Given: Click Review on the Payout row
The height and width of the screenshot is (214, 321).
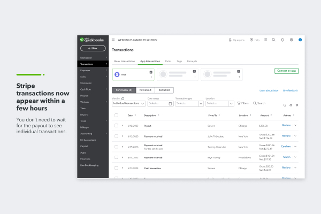Looking at the screenshot, I should coord(286,125).
